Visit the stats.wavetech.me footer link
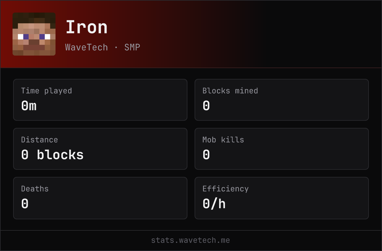The image size is (382, 251). [191, 240]
